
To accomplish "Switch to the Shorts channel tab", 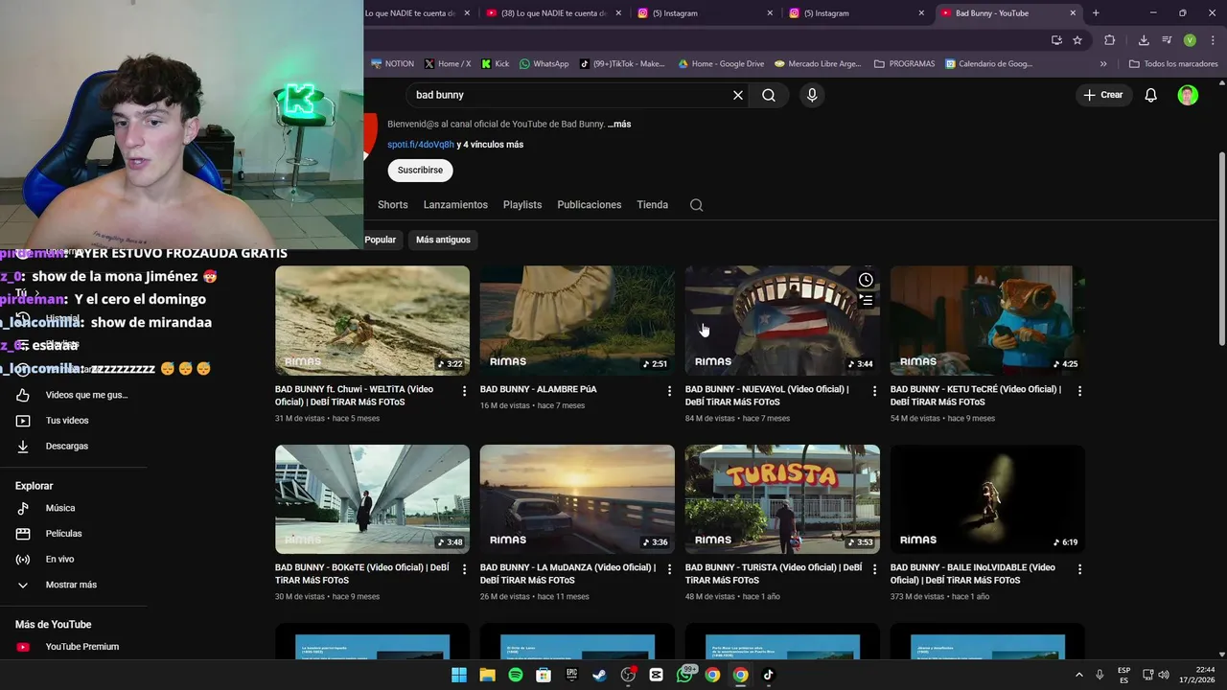I will pos(393,205).
